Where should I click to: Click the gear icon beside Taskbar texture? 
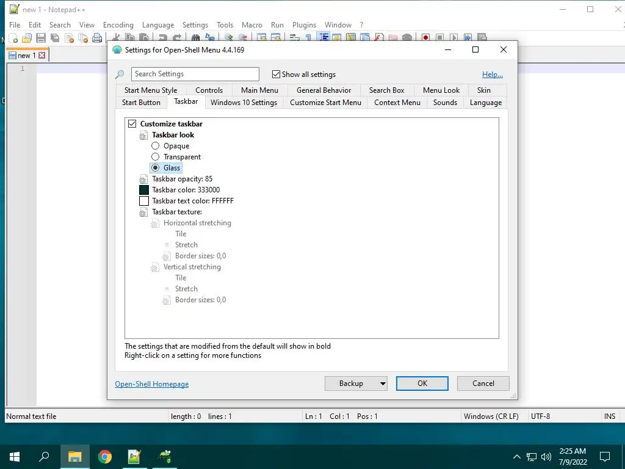tap(143, 213)
